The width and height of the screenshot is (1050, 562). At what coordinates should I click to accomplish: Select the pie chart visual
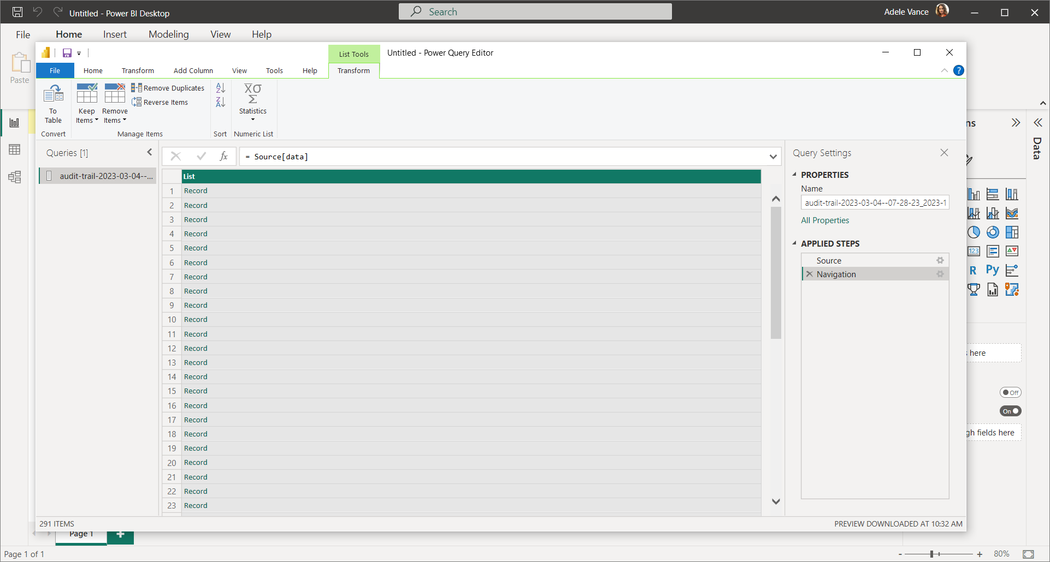click(x=974, y=232)
